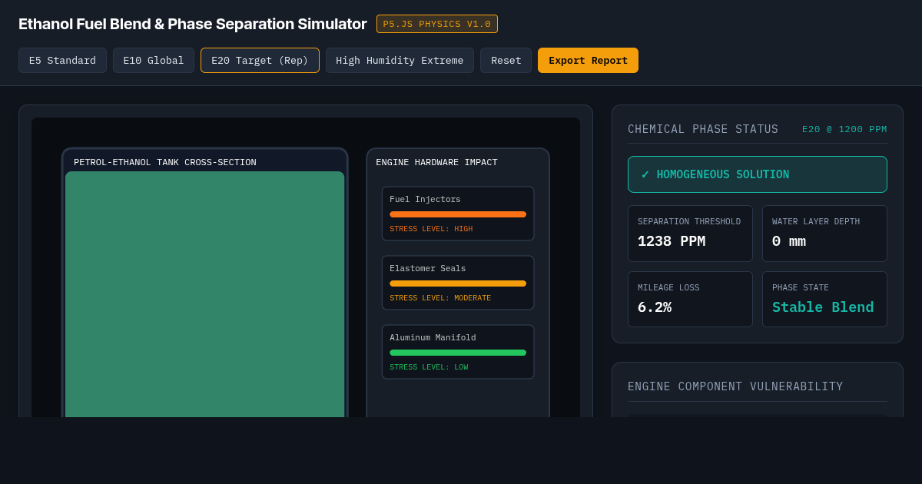The width and height of the screenshot is (922, 484).
Task: Click the Petrol-Ethanol Tank Cross-Section label
Action: point(165,162)
